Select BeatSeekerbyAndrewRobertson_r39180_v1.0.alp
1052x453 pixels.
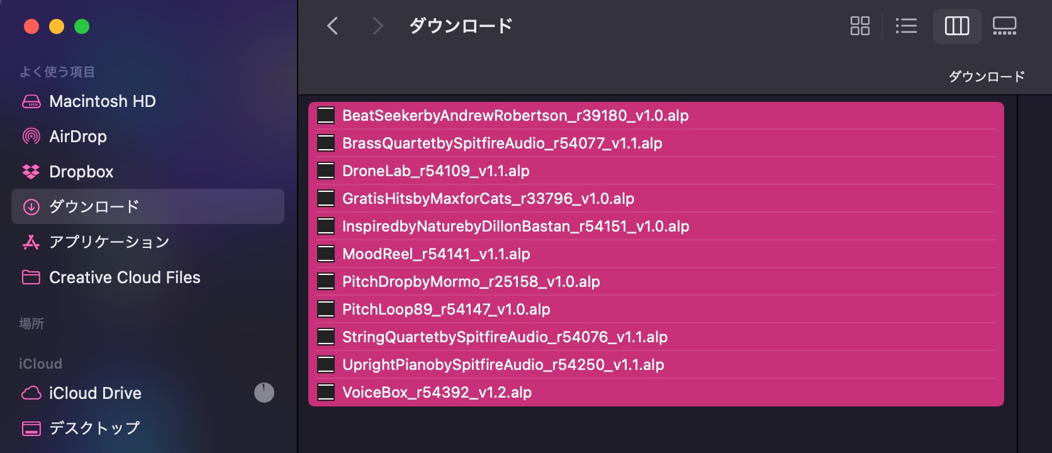click(656, 115)
